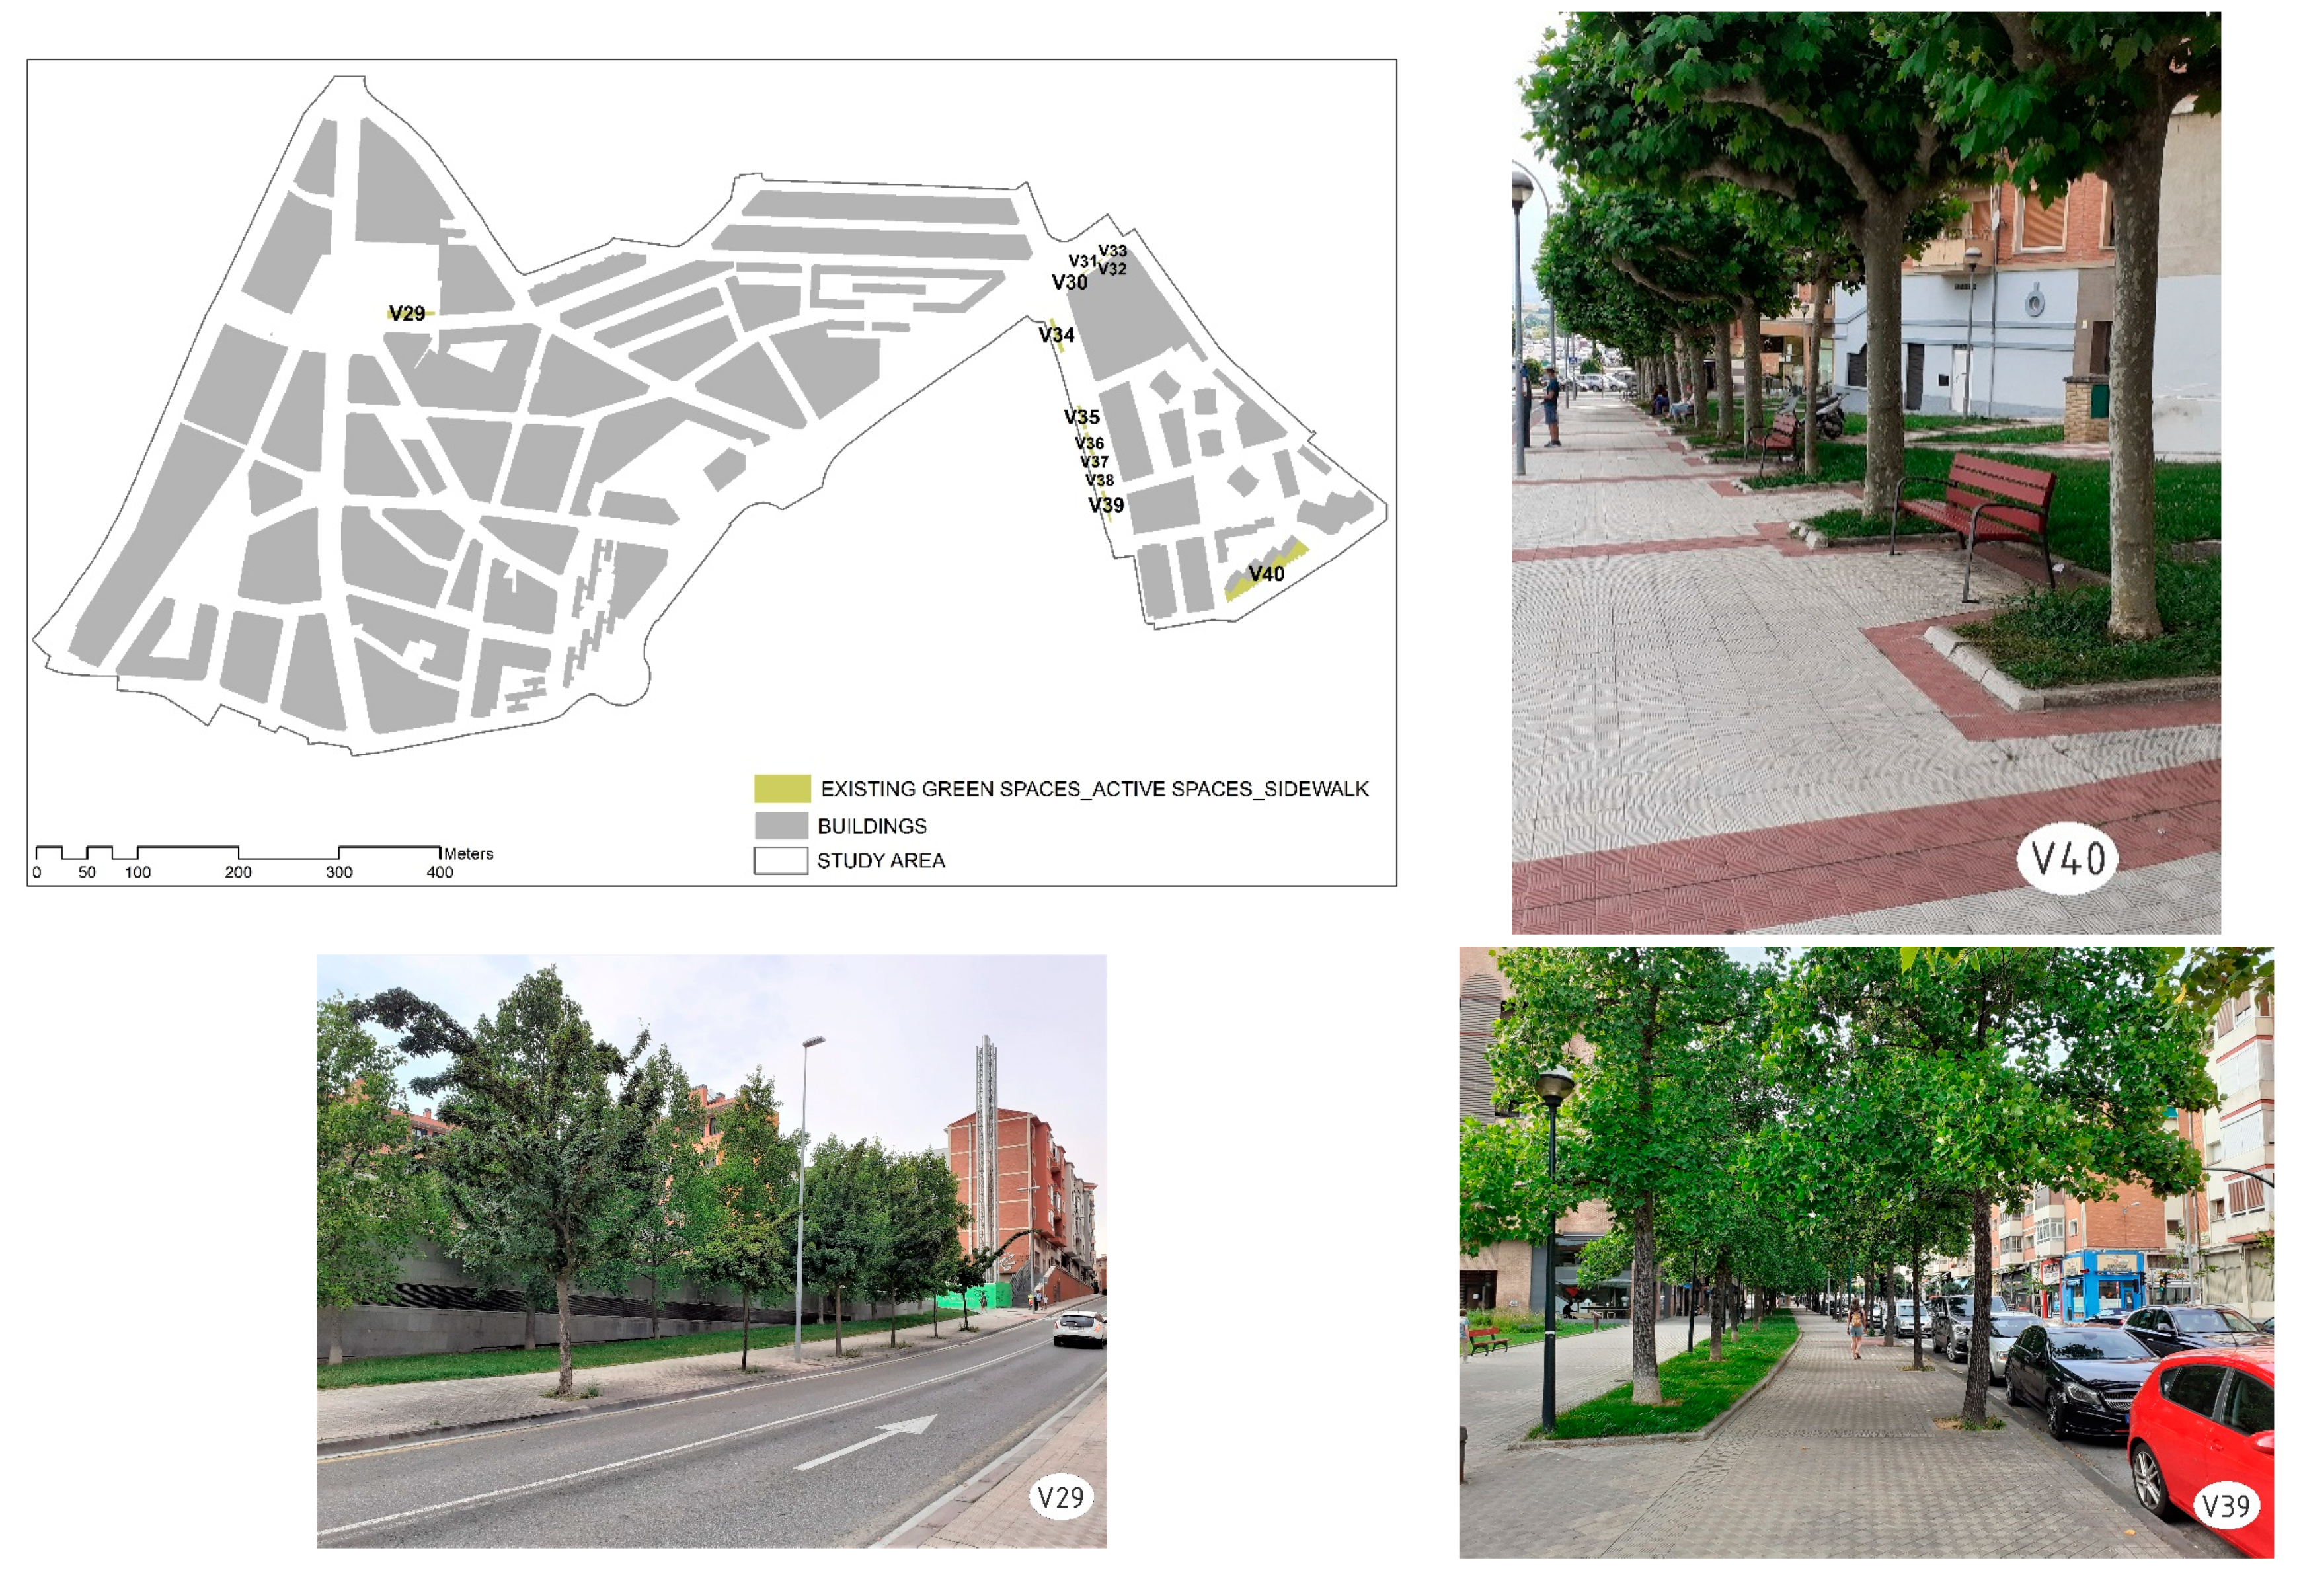Click the Existing Green Spaces legend text
Image resolution: width=2299 pixels, height=1587 pixels.
1094,789
